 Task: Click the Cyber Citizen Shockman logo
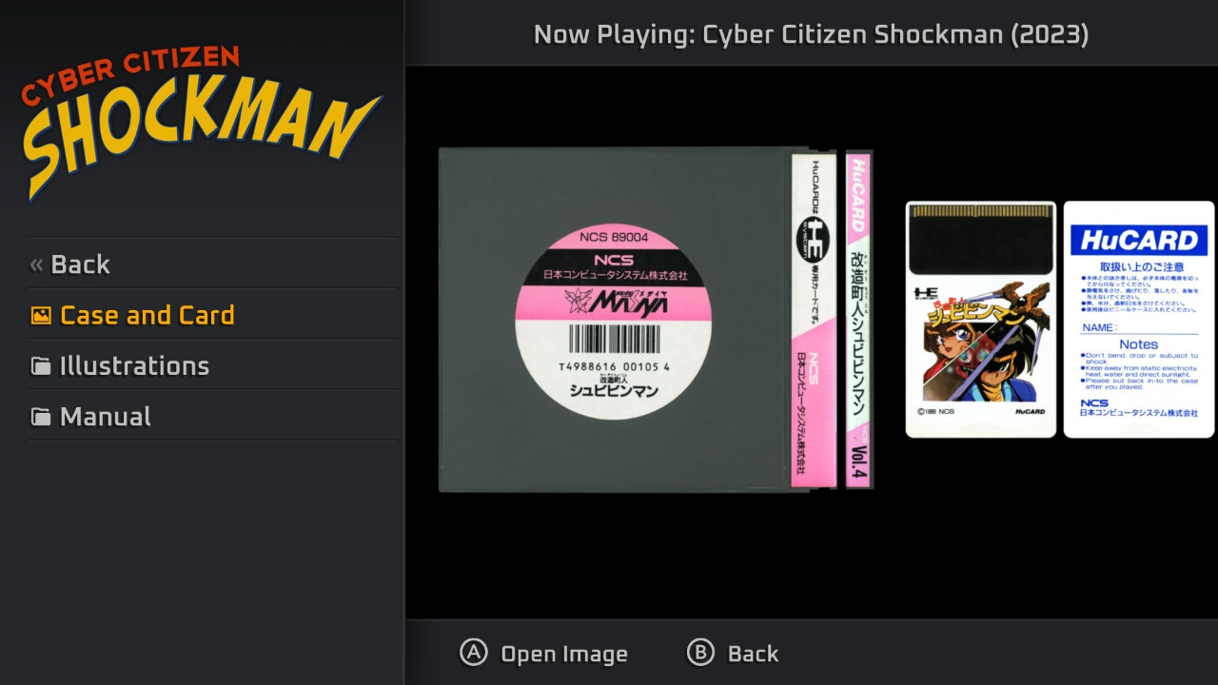pos(202,121)
